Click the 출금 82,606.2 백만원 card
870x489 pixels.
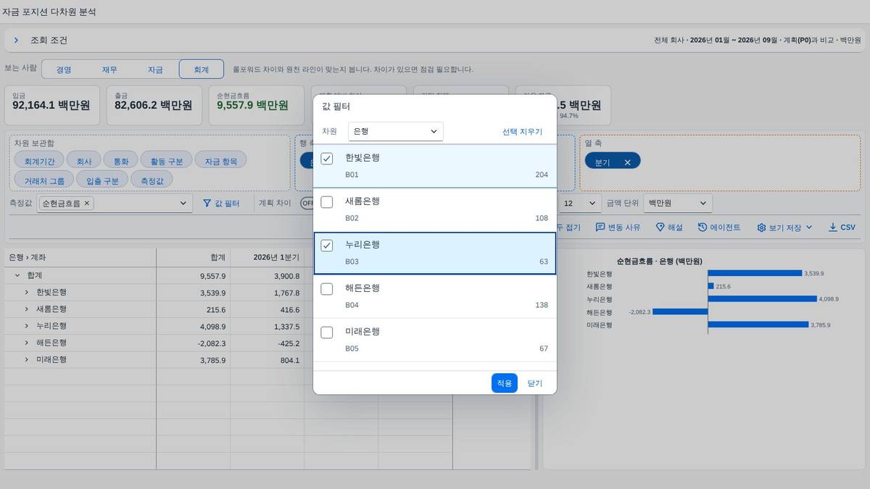tap(154, 105)
